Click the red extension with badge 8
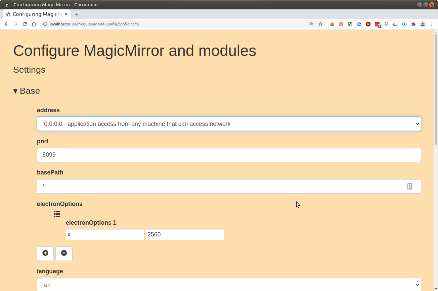Screen dimensions: 438x291 (378, 24)
